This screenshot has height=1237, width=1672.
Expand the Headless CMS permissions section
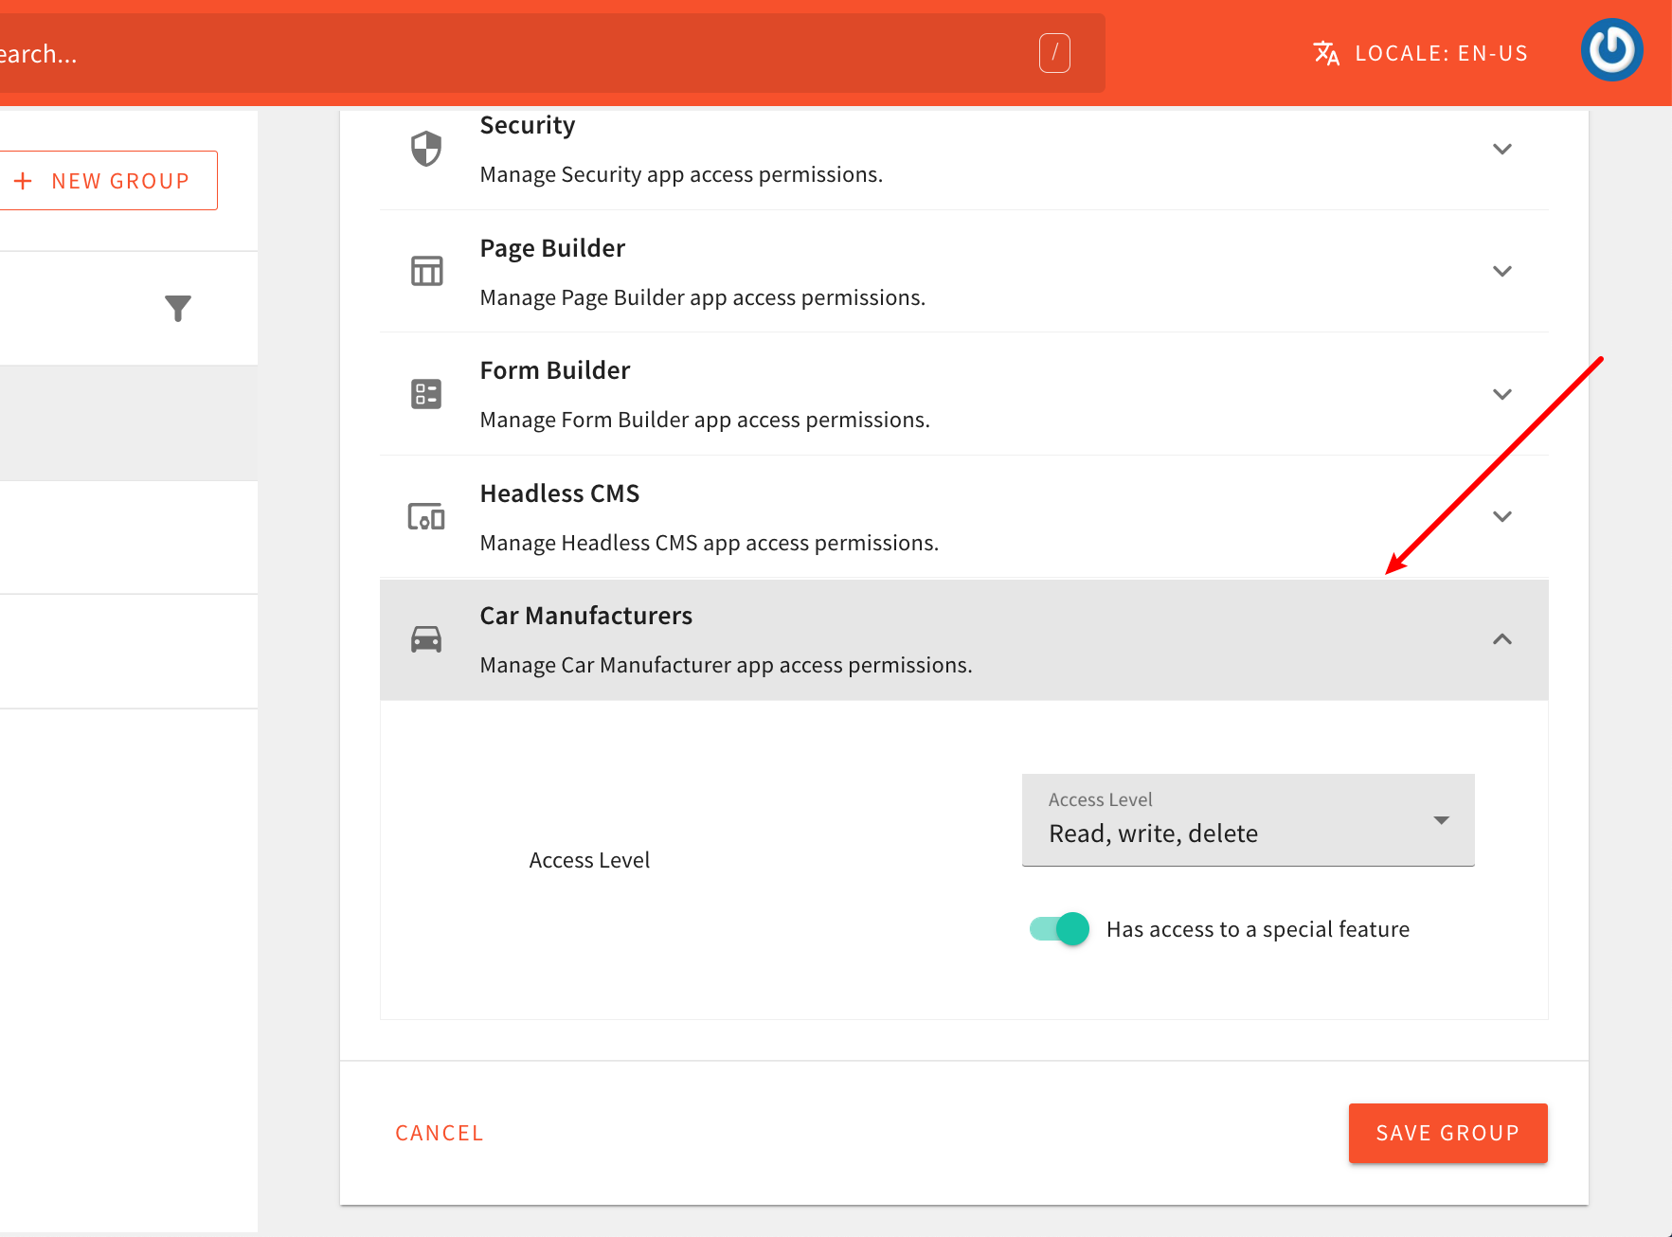[1502, 517]
